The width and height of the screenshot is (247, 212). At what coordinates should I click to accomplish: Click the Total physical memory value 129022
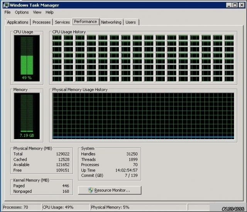[63, 154]
